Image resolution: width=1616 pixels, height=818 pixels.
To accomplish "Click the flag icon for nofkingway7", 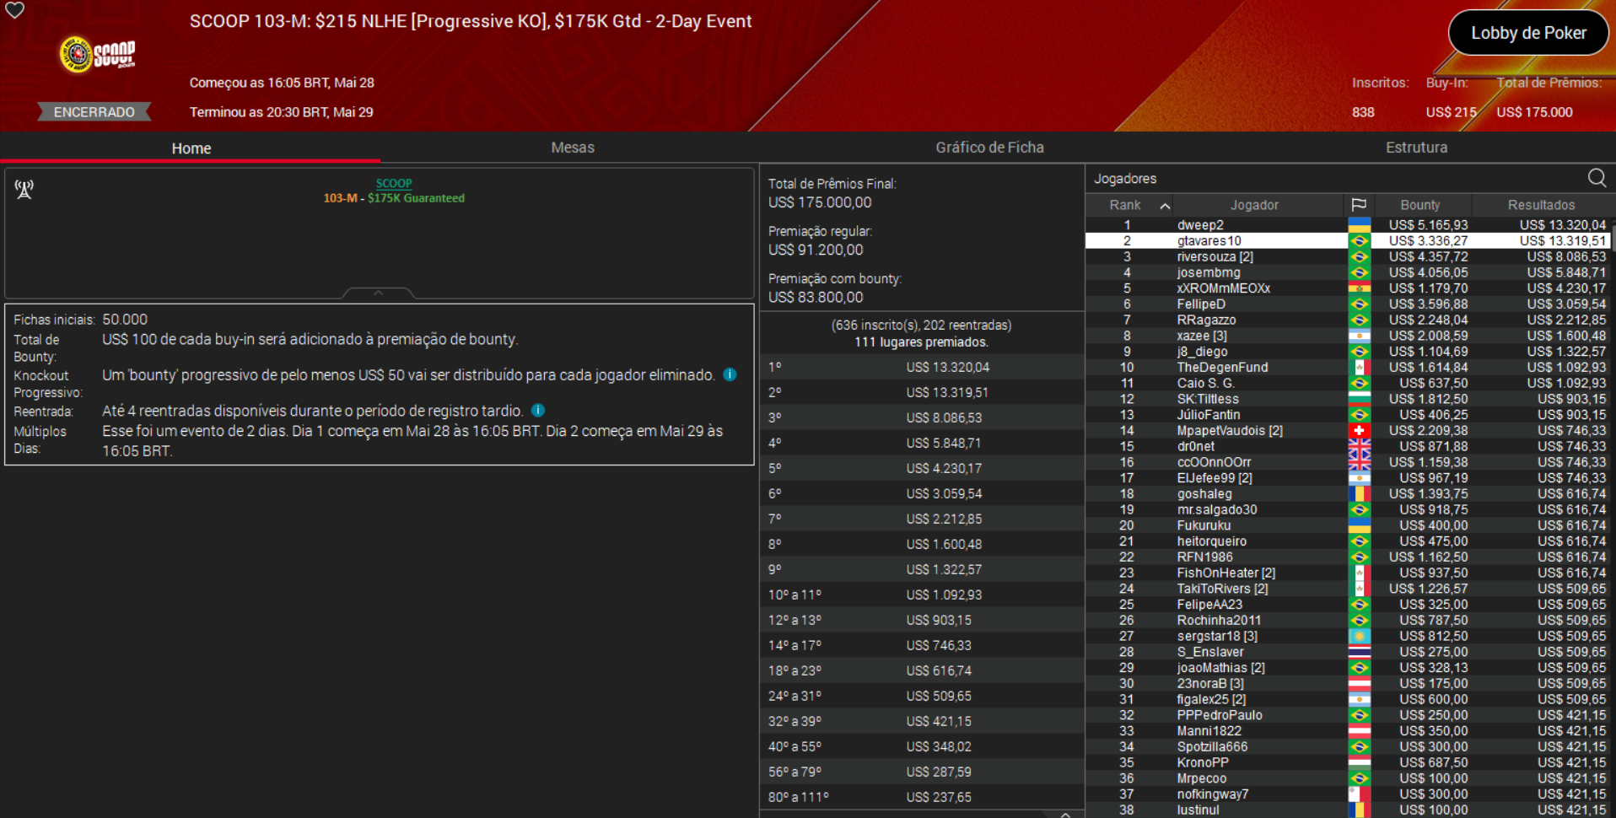I will pyautogui.click(x=1359, y=794).
